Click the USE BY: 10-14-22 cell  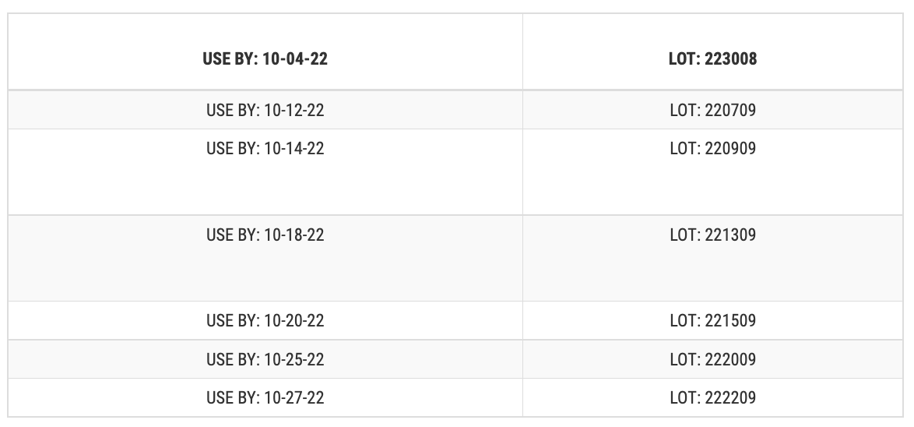coord(265,172)
